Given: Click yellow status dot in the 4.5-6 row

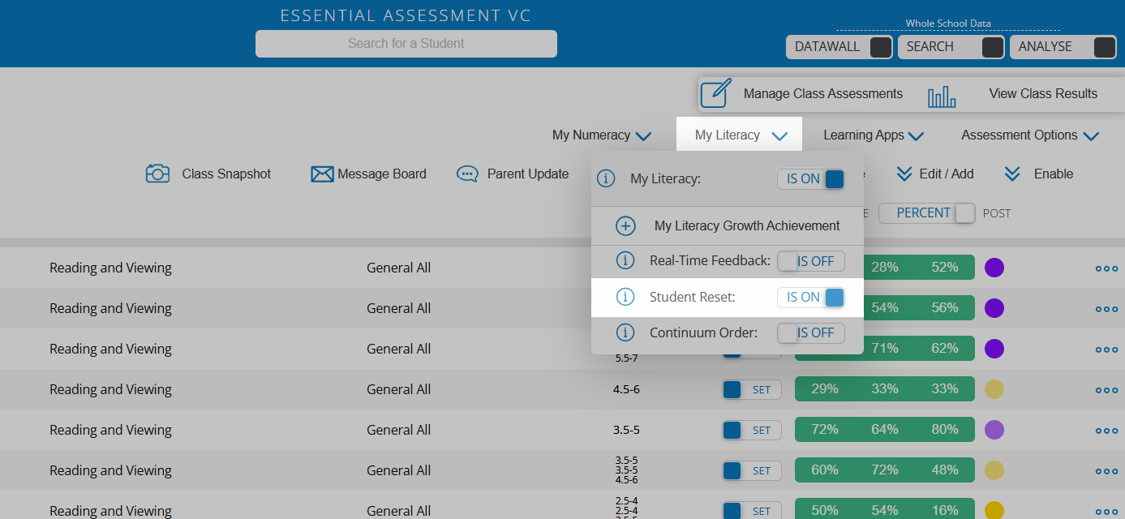Looking at the screenshot, I should point(994,389).
